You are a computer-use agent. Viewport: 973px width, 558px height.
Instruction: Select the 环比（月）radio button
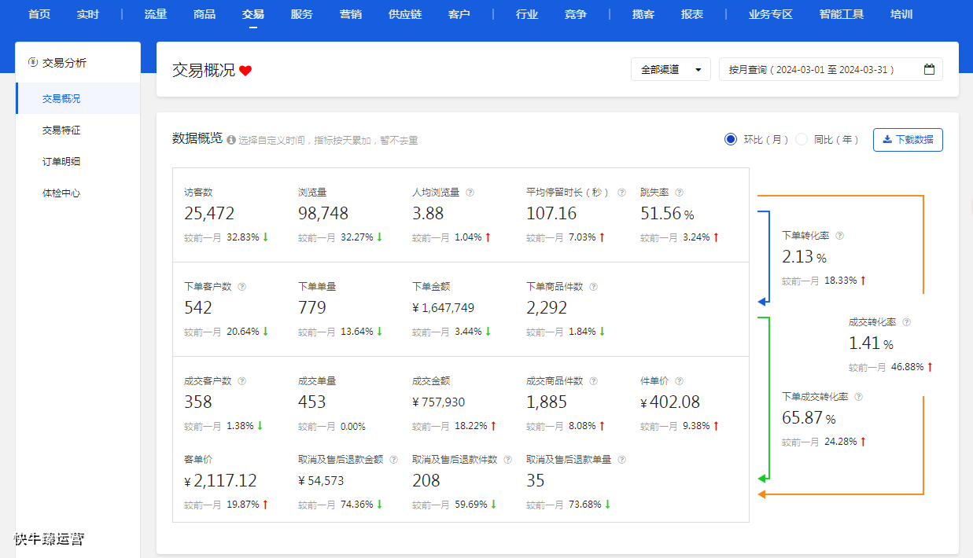731,139
